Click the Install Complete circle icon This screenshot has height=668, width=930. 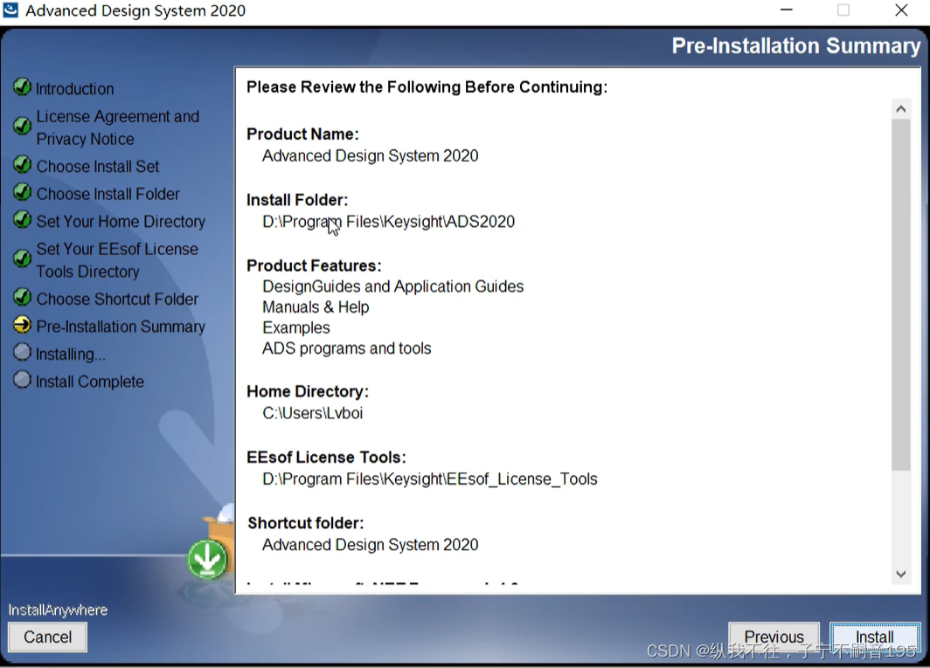tap(22, 379)
